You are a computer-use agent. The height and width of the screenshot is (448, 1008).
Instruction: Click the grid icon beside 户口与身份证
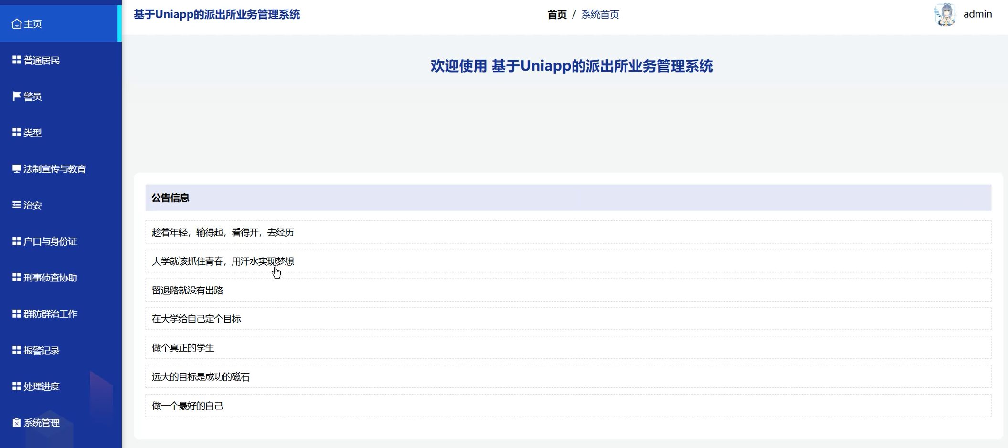(x=17, y=241)
